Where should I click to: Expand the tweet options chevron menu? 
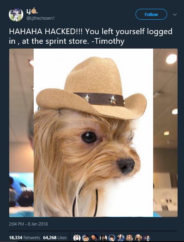pyautogui.click(x=175, y=14)
